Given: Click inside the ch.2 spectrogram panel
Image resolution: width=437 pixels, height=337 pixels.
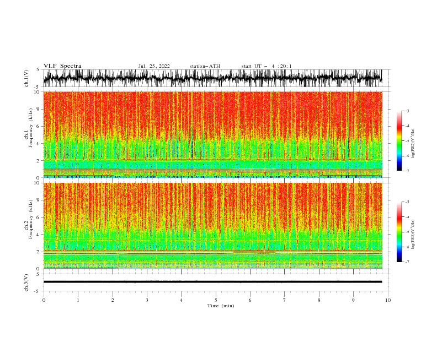Looking at the screenshot, I should tap(213, 226).
